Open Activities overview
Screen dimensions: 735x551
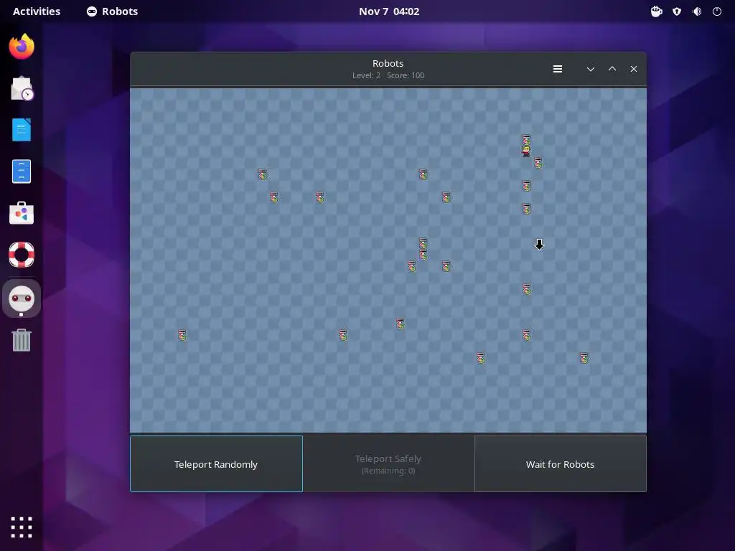[x=37, y=11]
